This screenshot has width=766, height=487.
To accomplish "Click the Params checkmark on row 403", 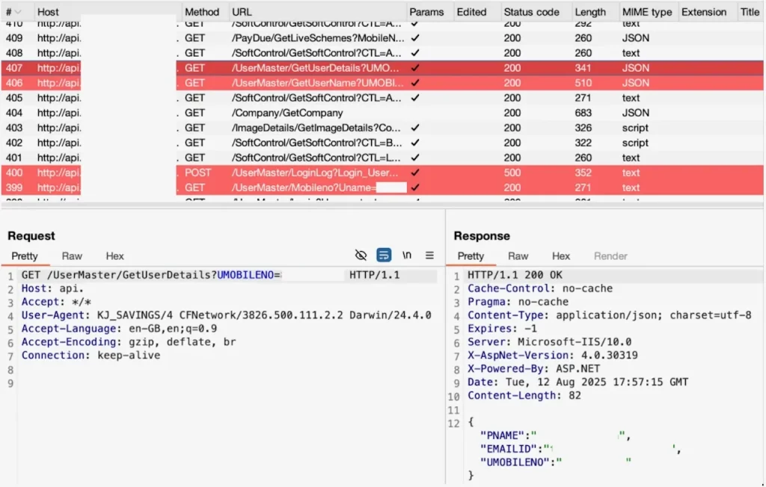I will coord(414,128).
